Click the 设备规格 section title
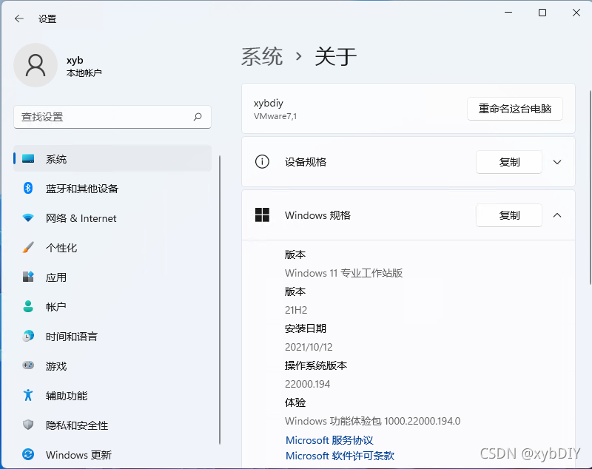592x469 pixels. (x=306, y=162)
